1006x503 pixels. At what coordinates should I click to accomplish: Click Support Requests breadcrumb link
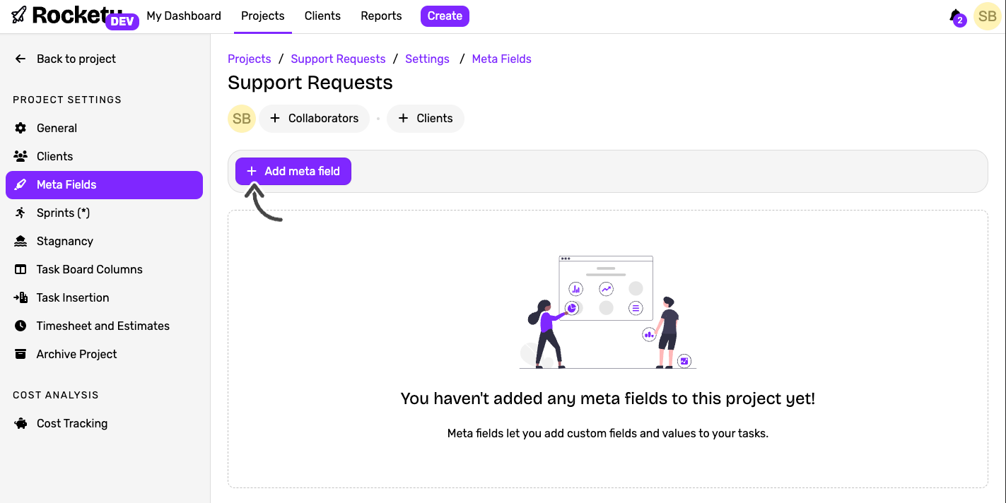(x=338, y=59)
